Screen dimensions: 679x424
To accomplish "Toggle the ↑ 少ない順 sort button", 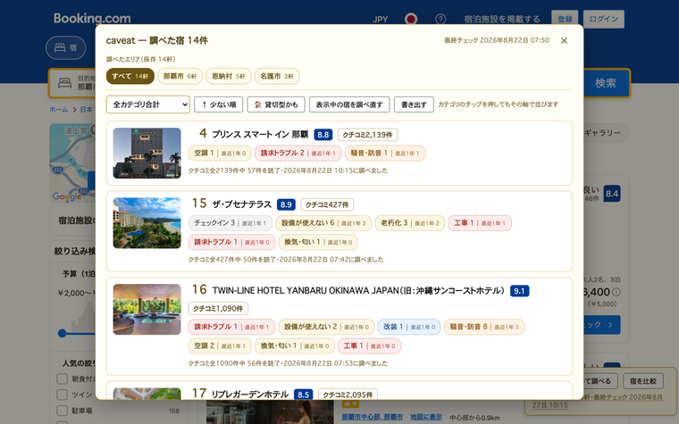I will click(218, 104).
